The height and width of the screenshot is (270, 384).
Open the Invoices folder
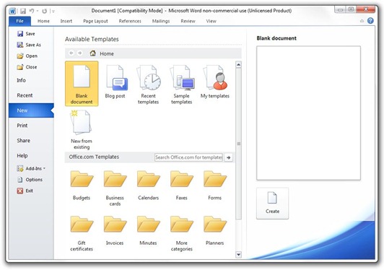click(x=115, y=230)
